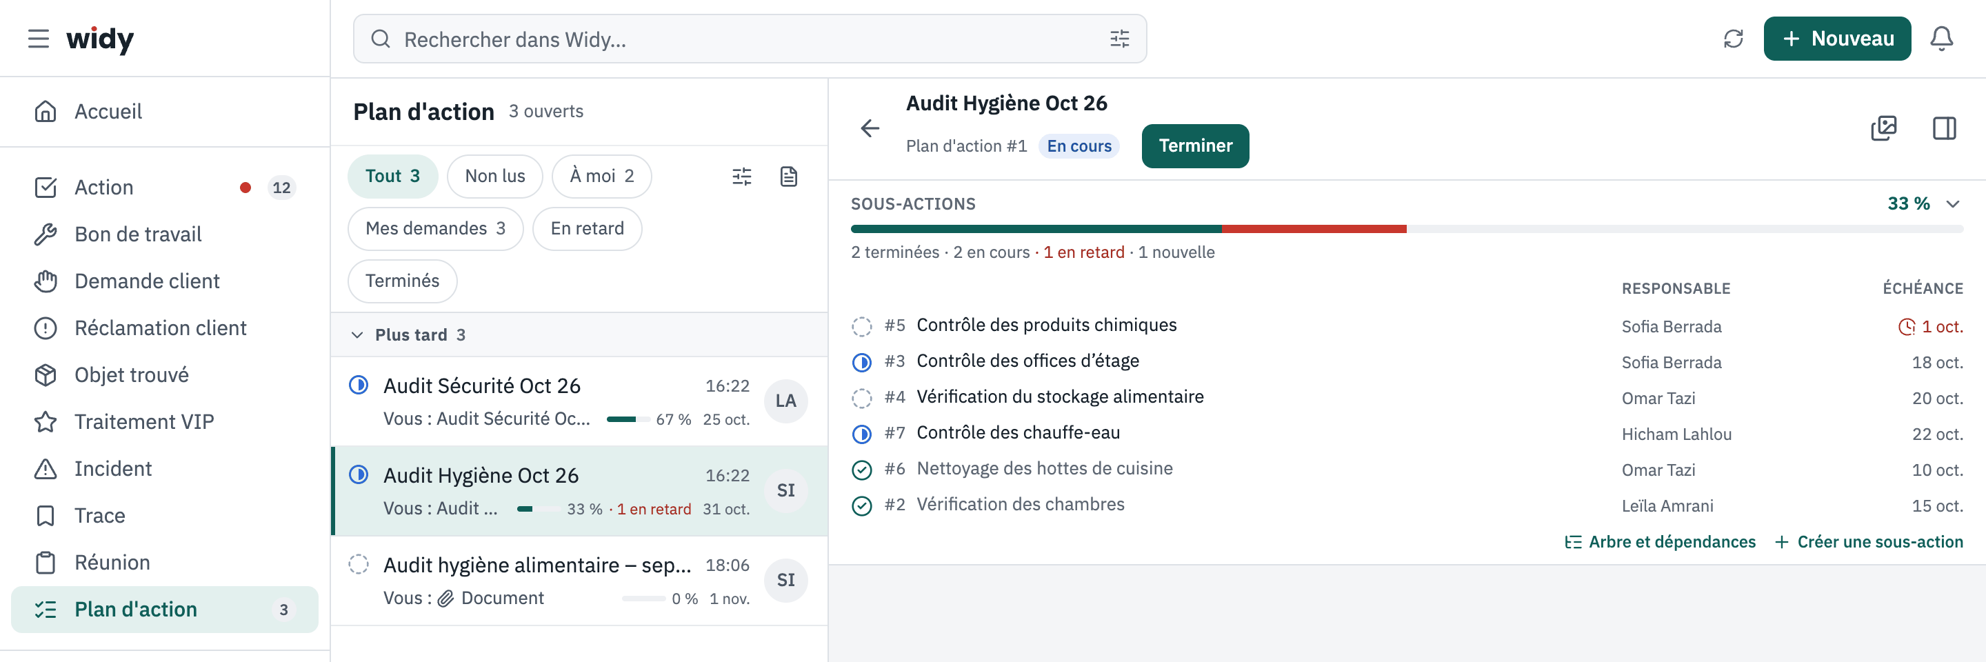Select the Non lus filter chip

point(495,177)
